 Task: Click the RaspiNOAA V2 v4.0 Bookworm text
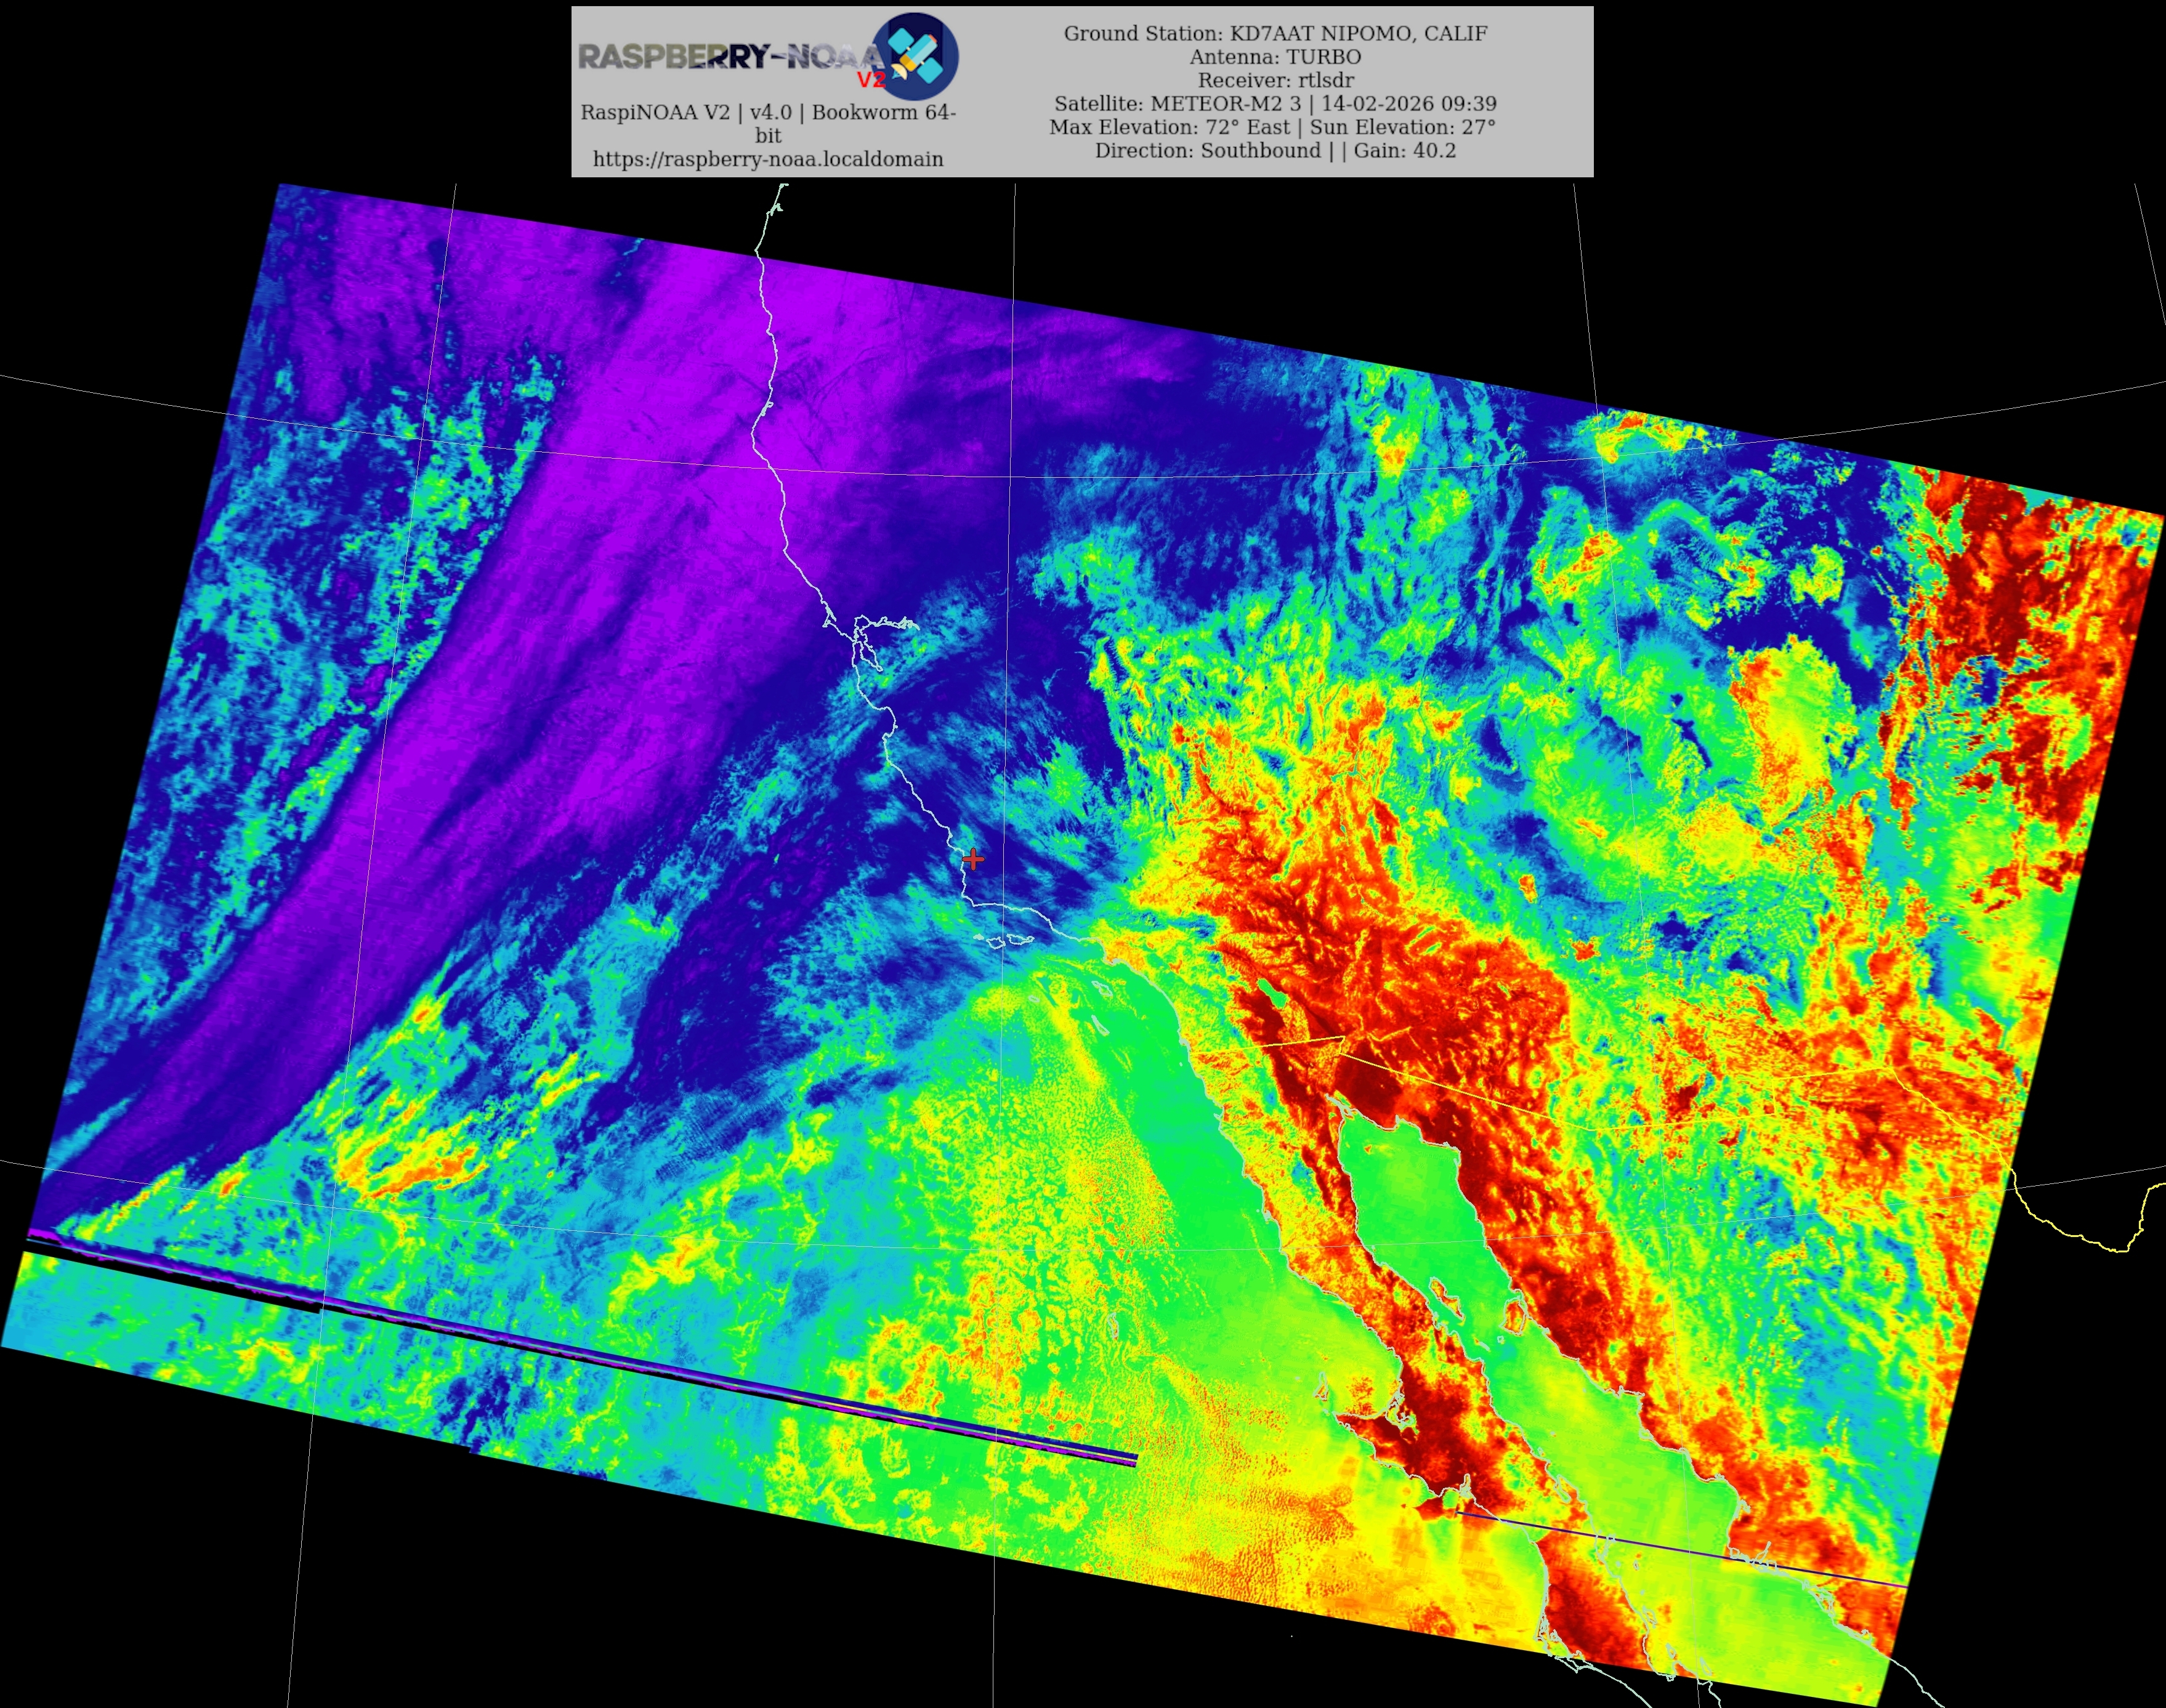768,112
